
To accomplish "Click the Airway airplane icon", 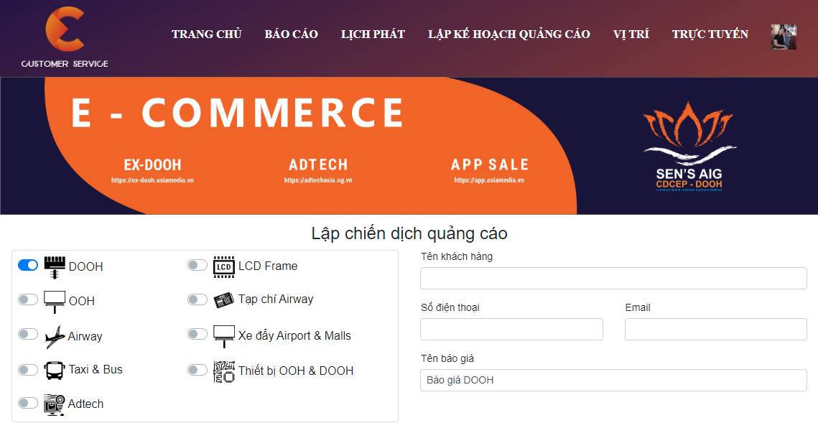I will (x=55, y=336).
